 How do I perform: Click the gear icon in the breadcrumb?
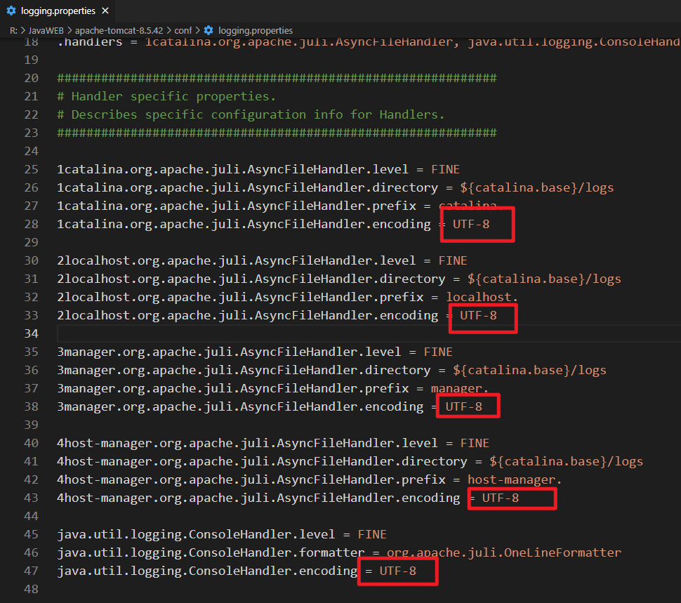coord(209,30)
